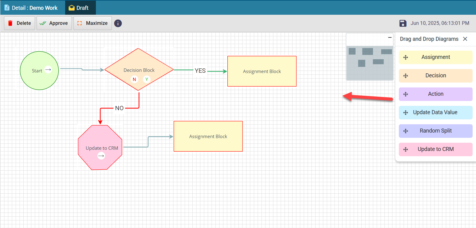
Task: Approve the workflow draft
Action: pyautogui.click(x=54, y=23)
